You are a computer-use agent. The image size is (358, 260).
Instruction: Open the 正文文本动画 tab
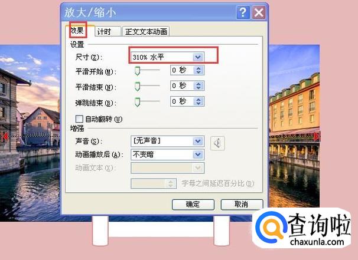(146, 31)
